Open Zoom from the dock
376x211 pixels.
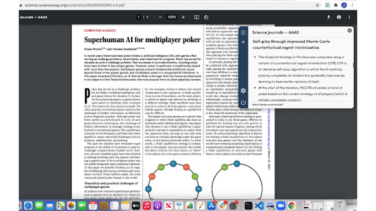tap(281, 205)
